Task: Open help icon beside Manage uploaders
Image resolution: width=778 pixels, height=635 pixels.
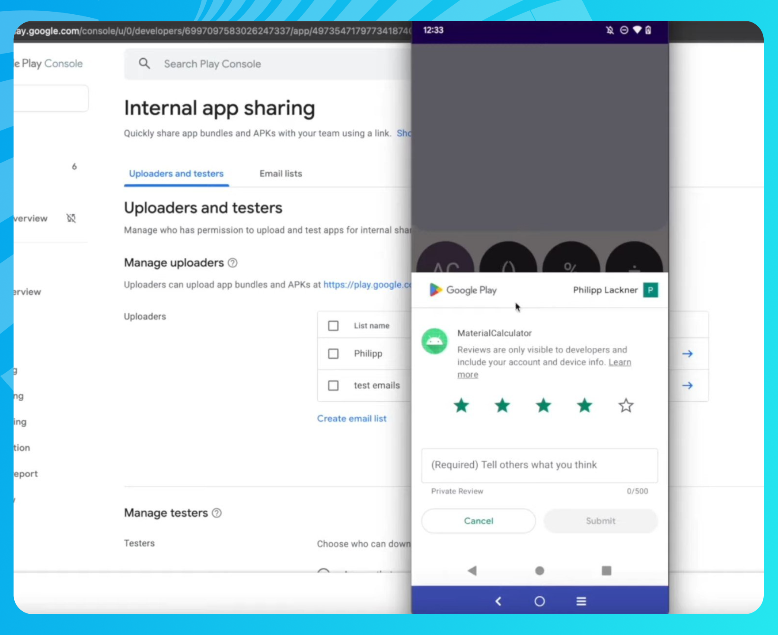Action: (x=233, y=263)
